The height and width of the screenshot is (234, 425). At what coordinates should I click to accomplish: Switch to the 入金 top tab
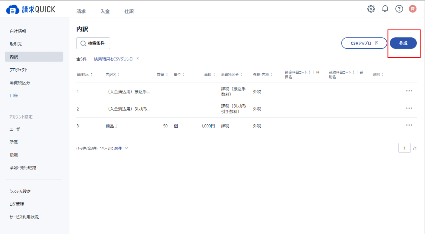(105, 11)
